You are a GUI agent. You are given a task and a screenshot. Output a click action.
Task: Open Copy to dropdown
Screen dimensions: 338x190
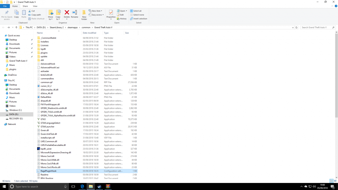58,15
